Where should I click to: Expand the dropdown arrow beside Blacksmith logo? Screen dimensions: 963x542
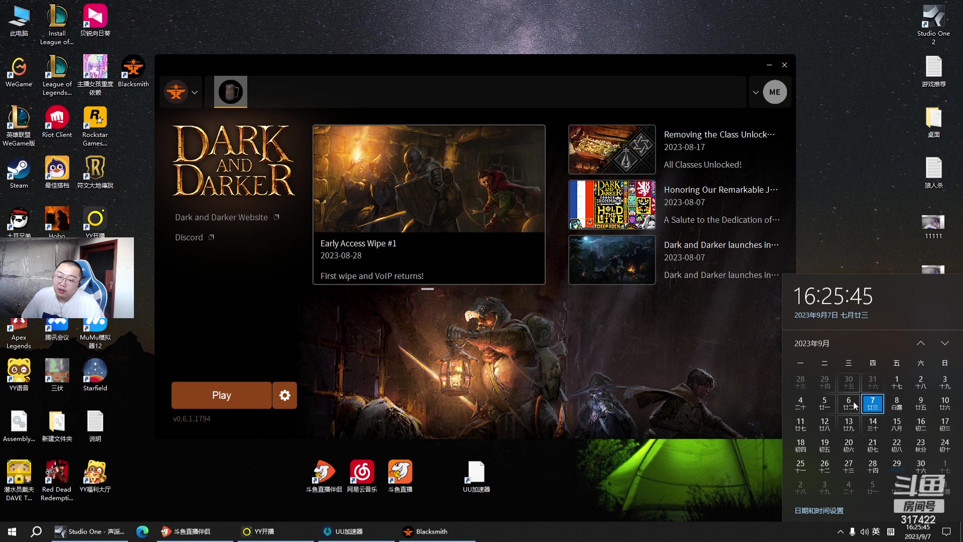[x=195, y=92]
